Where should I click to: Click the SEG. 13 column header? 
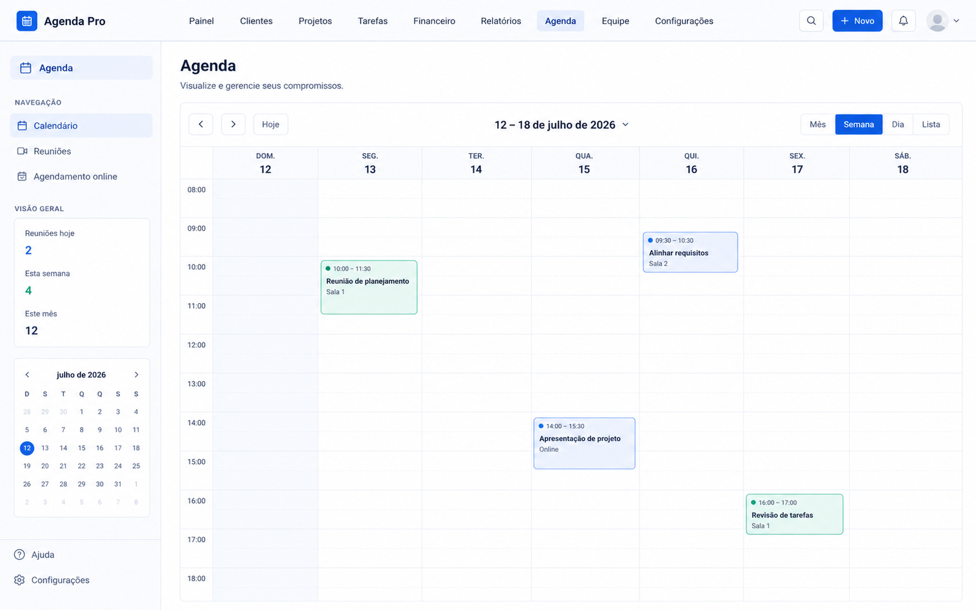pos(370,163)
